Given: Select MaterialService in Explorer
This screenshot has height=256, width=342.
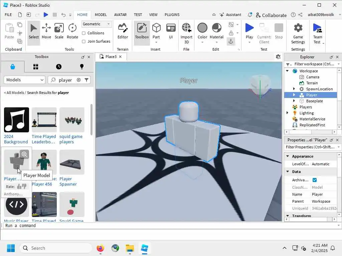Looking at the screenshot, I should pyautogui.click(x=312, y=119).
